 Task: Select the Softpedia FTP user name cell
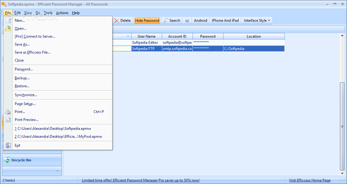point(147,49)
